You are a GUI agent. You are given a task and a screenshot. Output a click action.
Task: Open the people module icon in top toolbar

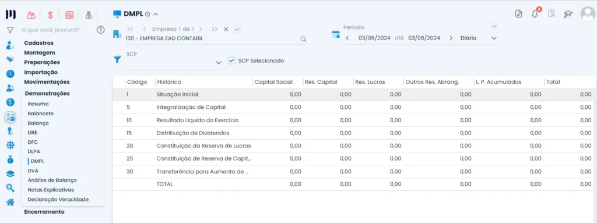tap(31, 15)
